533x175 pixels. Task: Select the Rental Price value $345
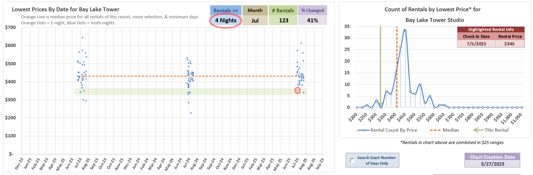pyautogui.click(x=509, y=44)
